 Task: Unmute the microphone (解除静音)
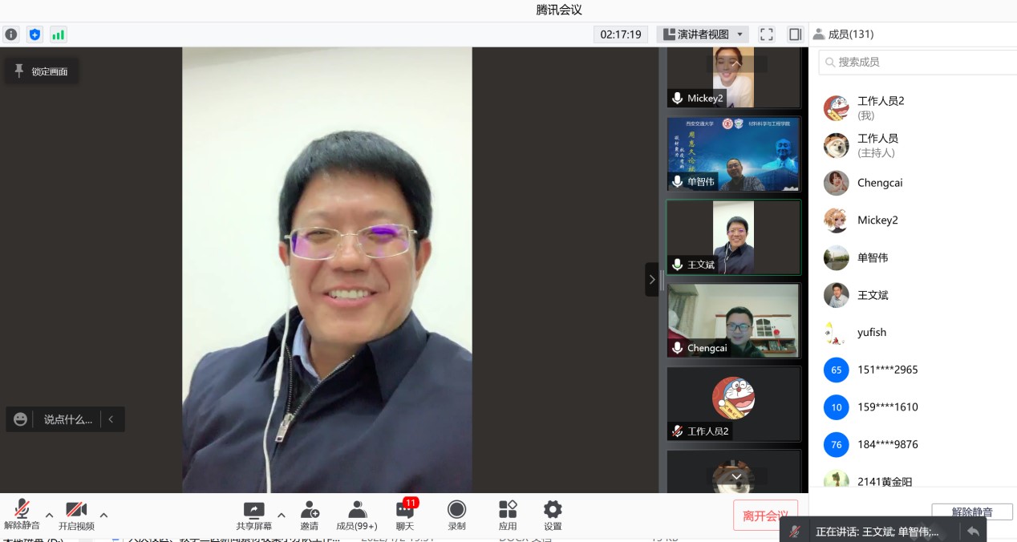coord(22,515)
